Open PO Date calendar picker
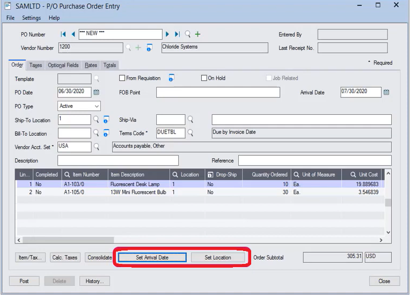The height and width of the screenshot is (295, 410). [x=97, y=92]
